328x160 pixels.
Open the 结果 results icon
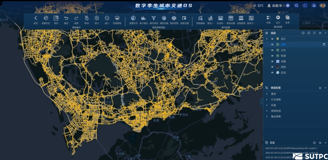tap(287, 18)
